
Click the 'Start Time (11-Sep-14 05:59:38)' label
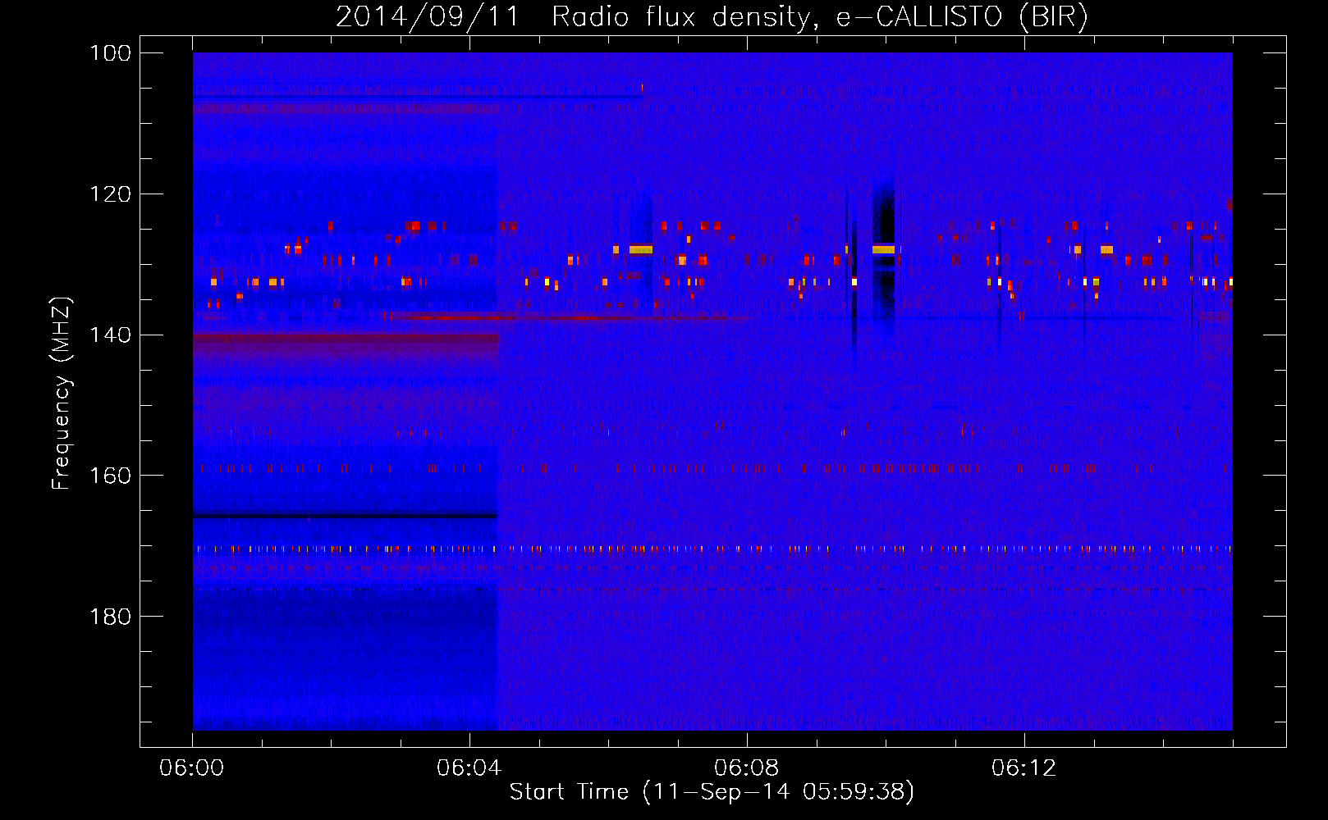coord(712,791)
